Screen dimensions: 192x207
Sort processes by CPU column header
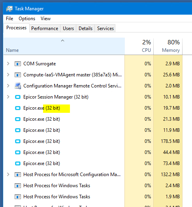point(139,46)
